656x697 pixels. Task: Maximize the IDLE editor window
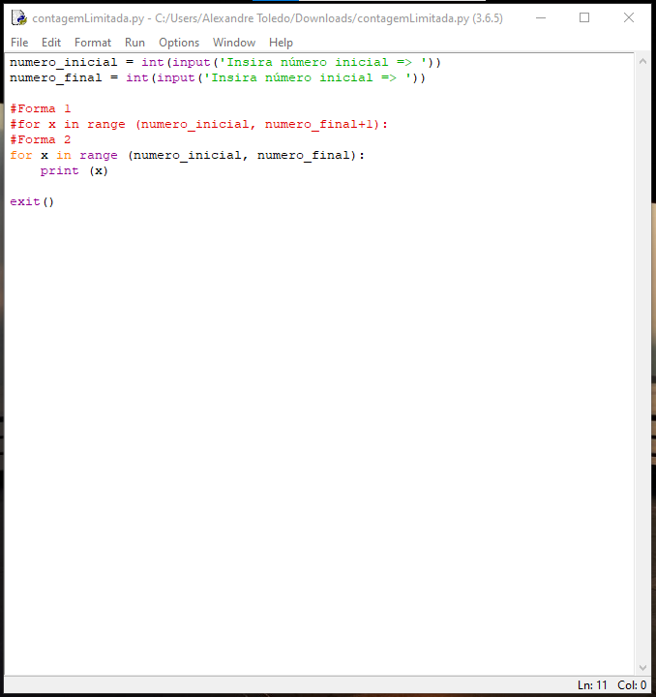click(x=584, y=17)
